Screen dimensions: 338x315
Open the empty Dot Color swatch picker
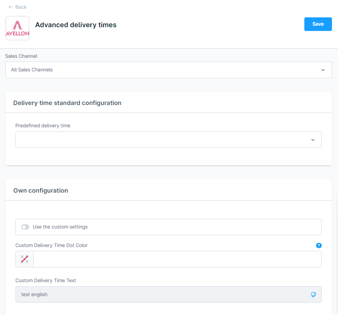click(x=25, y=259)
